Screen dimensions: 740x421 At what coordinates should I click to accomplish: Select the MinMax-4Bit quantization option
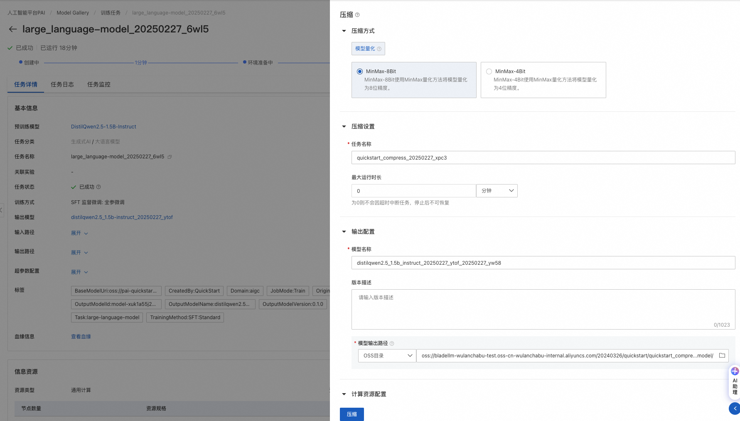543,80
